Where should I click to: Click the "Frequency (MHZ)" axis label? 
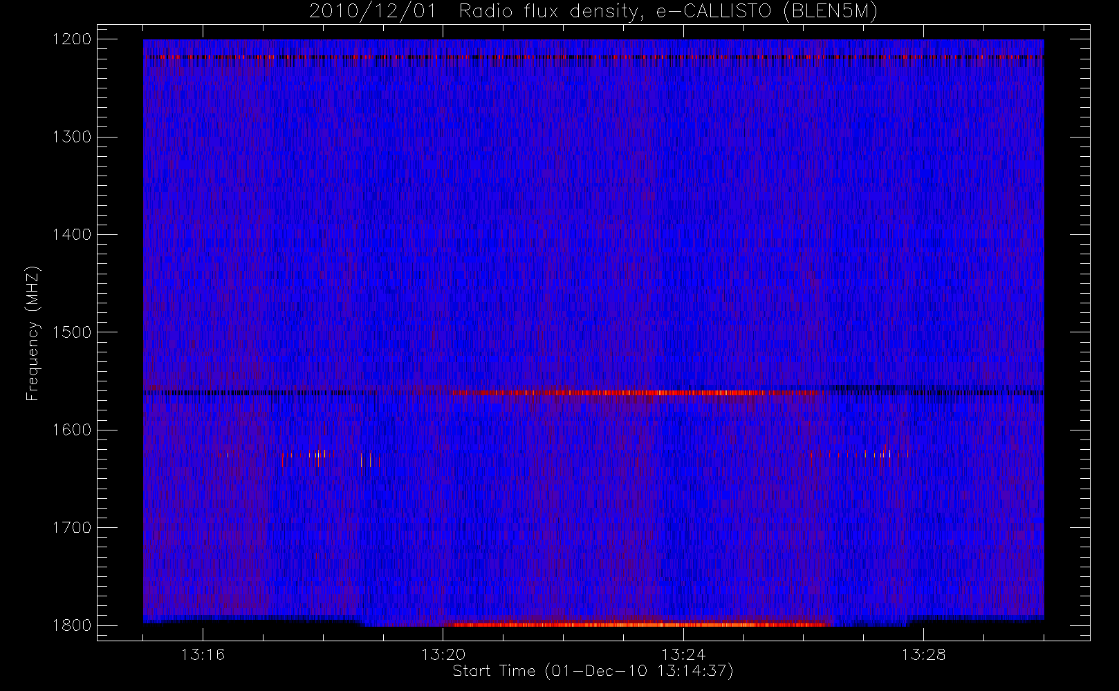[x=33, y=333]
